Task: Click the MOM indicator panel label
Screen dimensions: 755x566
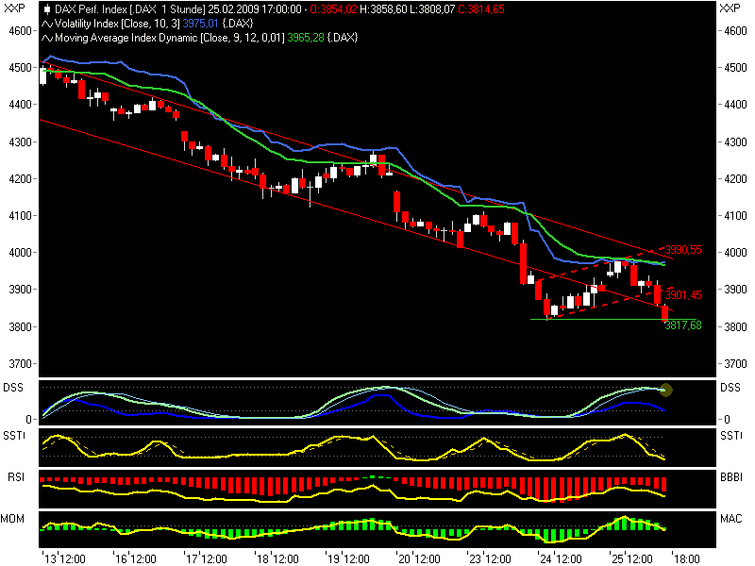Action: click(x=14, y=517)
